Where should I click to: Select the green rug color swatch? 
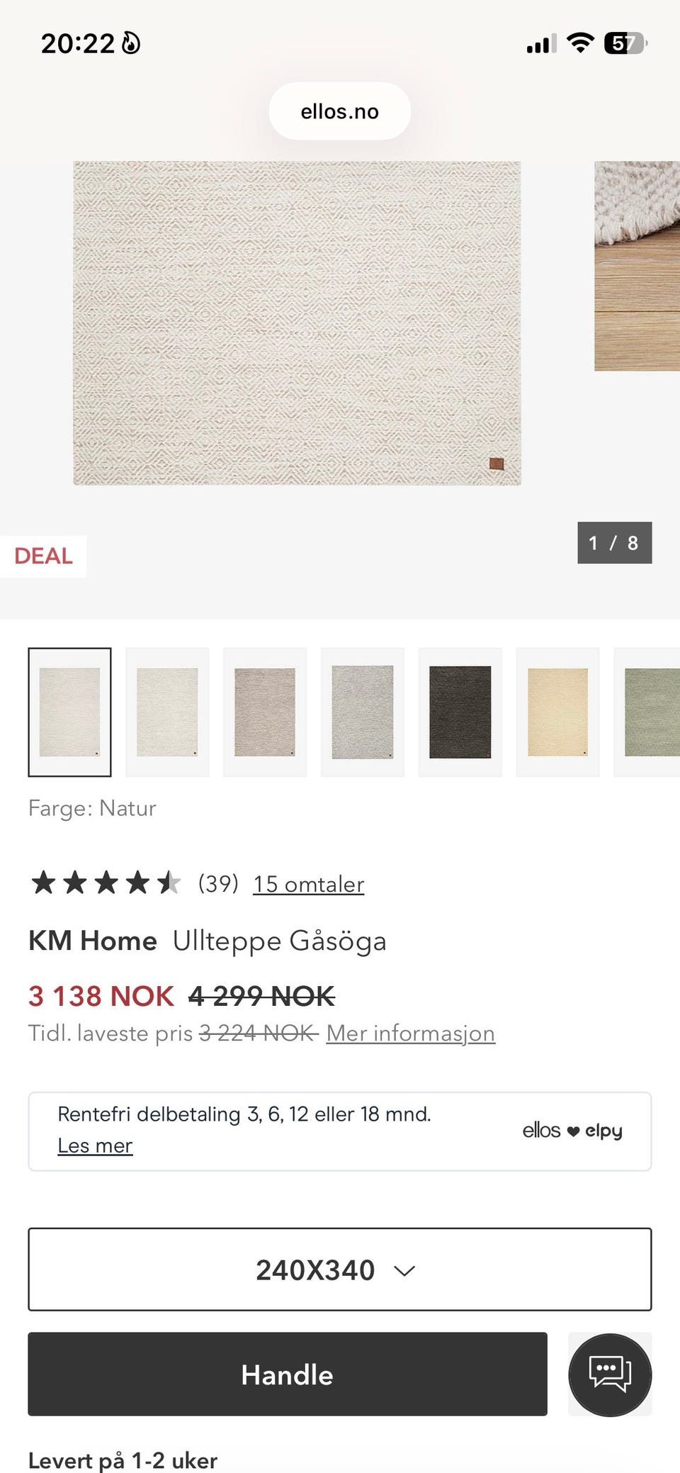[x=647, y=712]
